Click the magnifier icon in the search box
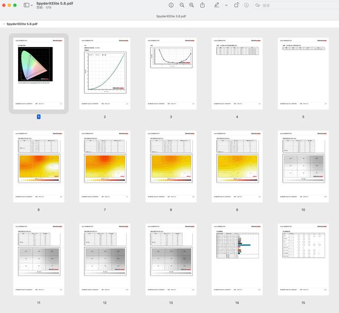Screen dimensions: 339x313 [x=257, y=5]
